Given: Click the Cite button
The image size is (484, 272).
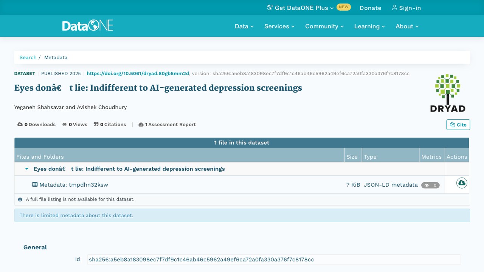Looking at the screenshot, I should 458,125.
